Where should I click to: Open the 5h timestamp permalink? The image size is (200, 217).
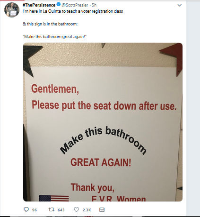pyautogui.click(x=94, y=5)
